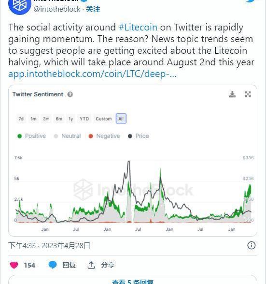The width and height of the screenshot is (266, 284).
Task: Select the 7d time range
Action: (21, 119)
